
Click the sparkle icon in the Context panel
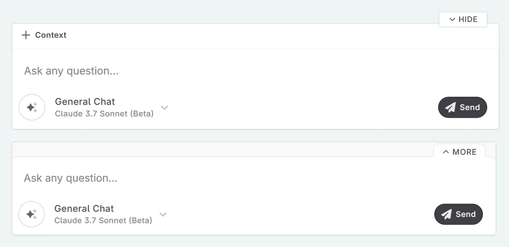(x=32, y=107)
